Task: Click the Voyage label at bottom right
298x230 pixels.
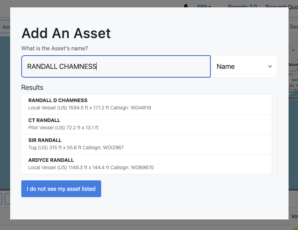Action: 294,217
